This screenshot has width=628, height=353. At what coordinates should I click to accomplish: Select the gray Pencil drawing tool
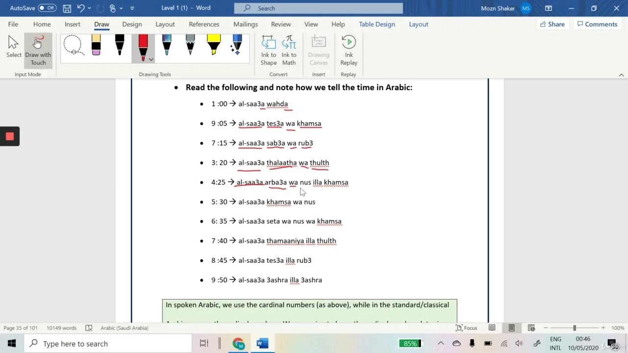190,46
